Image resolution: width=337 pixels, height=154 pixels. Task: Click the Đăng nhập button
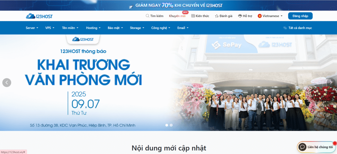coord(300,16)
